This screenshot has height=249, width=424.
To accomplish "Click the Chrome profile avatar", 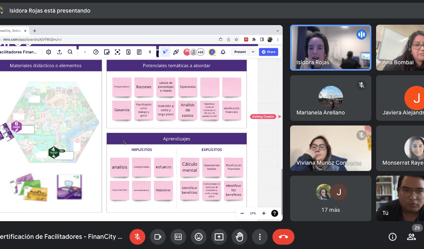I will click(x=270, y=40).
